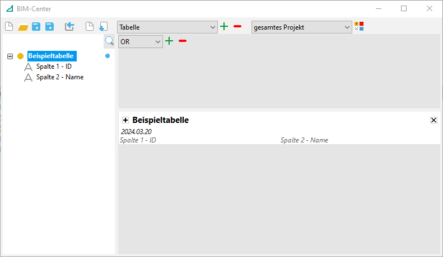Click the page with blue download arrow icon
Viewport: 443px width, 257px height.
pyautogui.click(x=103, y=26)
